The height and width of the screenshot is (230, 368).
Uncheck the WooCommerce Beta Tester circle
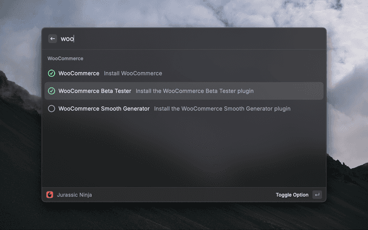52,91
